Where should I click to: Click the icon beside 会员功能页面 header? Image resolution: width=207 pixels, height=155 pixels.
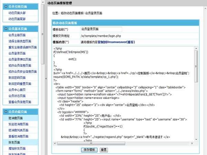pyautogui.click(x=6, y=112)
